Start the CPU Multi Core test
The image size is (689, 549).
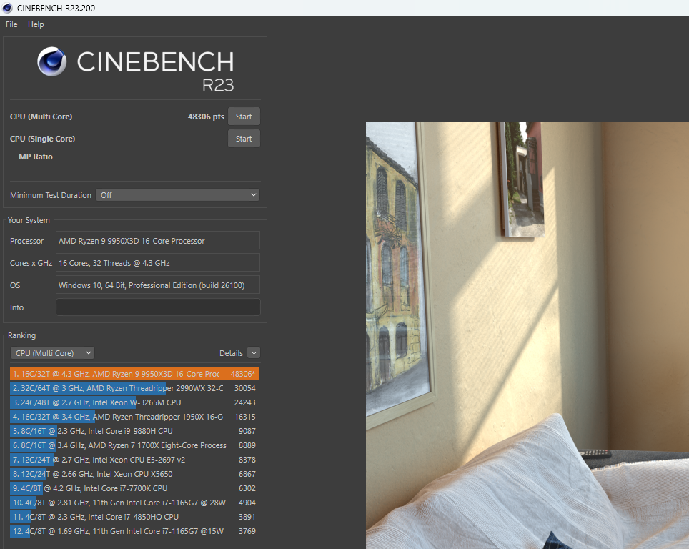click(244, 117)
